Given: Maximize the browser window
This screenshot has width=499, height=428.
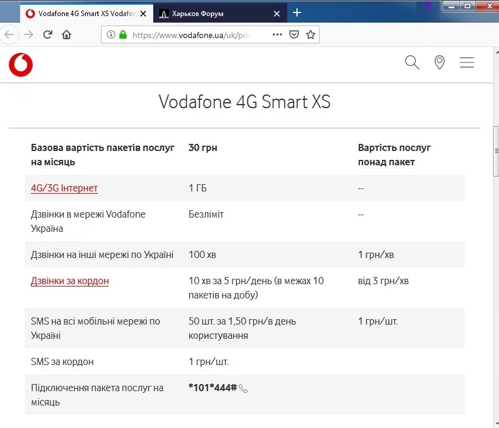Looking at the screenshot, I should tap(467, 6).
